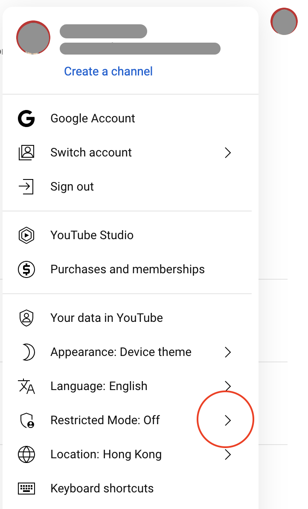Click the Switch account people icon
This screenshot has height=509, width=308.
click(26, 153)
